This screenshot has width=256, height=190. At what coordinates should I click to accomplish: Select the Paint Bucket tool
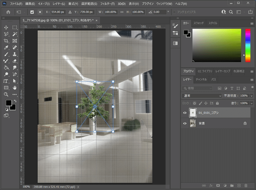pyautogui.click(x=6, y=68)
